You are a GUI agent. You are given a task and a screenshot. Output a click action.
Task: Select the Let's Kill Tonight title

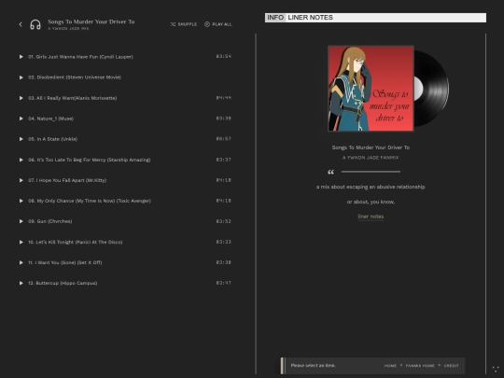pos(76,242)
